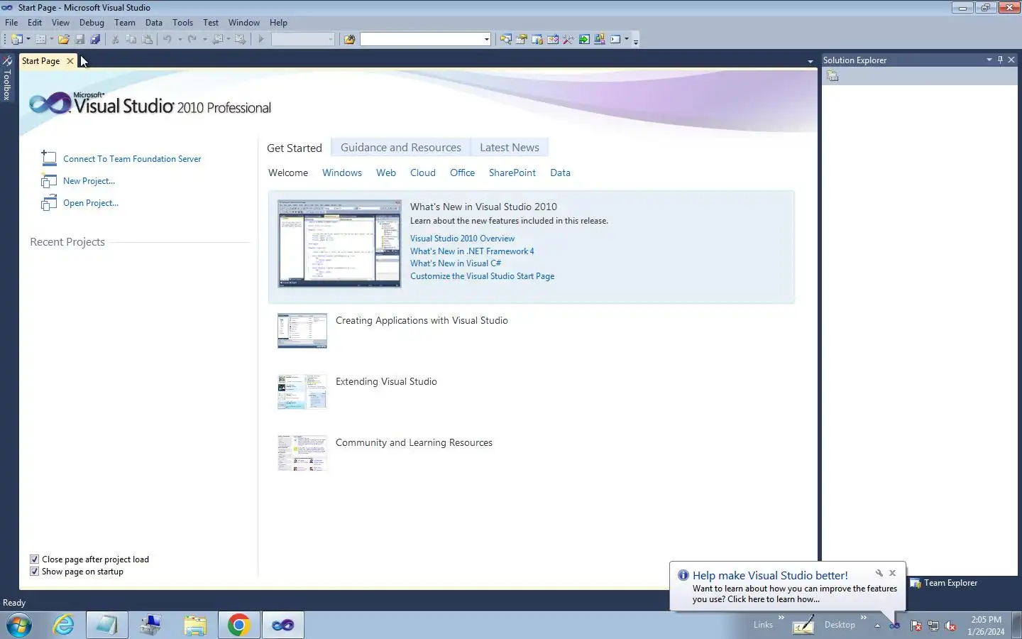Click the New Project toolbar icon
The image size is (1022, 639).
pos(17,39)
